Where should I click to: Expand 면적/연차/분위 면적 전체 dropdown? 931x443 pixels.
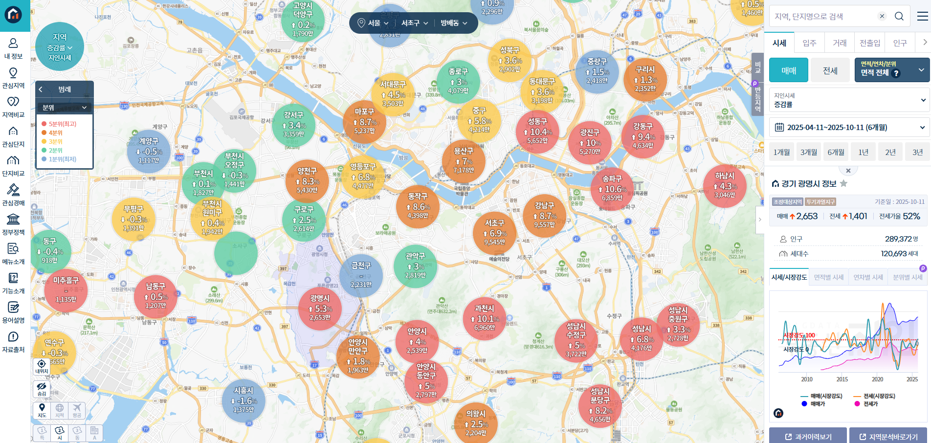coord(892,70)
